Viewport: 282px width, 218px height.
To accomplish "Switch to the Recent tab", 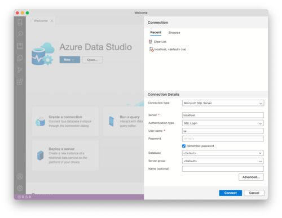I will tap(156, 33).
